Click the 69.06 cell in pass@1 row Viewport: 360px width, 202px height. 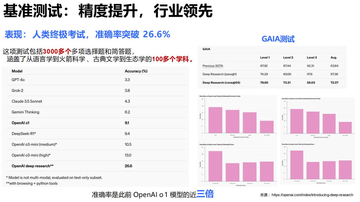tap(287, 74)
